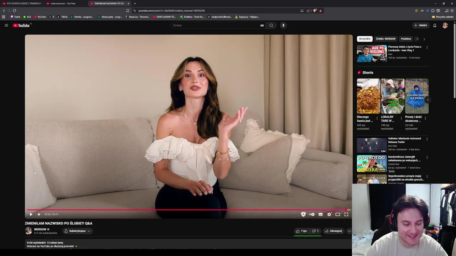The width and height of the screenshot is (456, 256).
Task: Open the account avatar menu
Action: [445, 25]
